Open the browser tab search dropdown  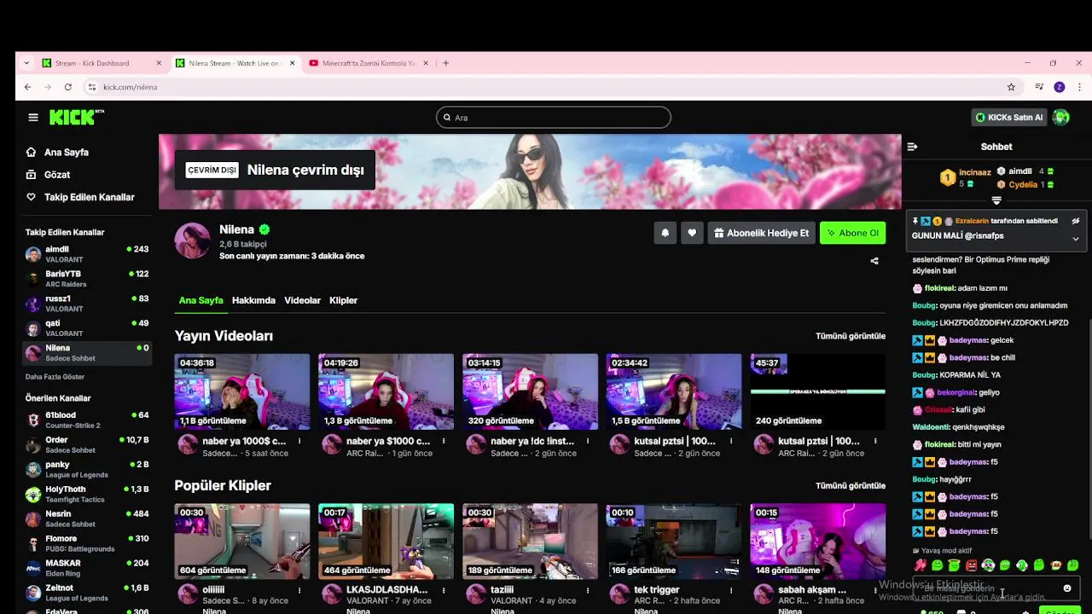point(26,63)
